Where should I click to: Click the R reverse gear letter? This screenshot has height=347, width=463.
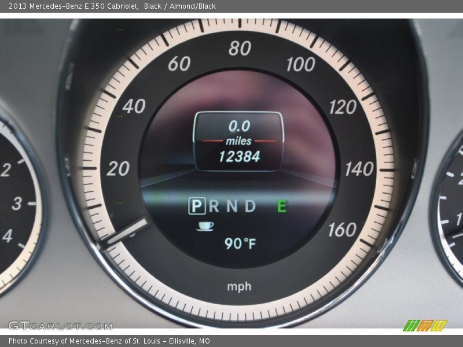(x=214, y=206)
